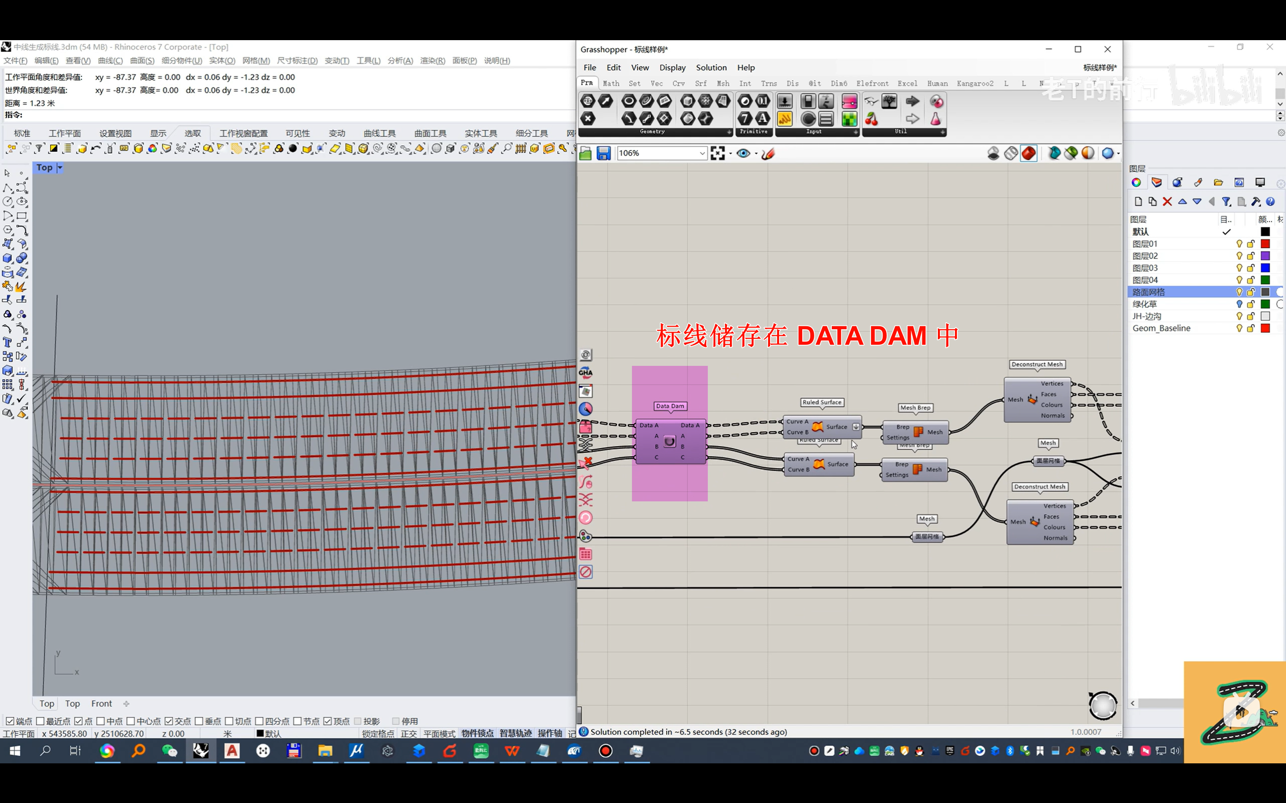
Task: Open the 106% zoom level dropdown
Action: tap(701, 154)
